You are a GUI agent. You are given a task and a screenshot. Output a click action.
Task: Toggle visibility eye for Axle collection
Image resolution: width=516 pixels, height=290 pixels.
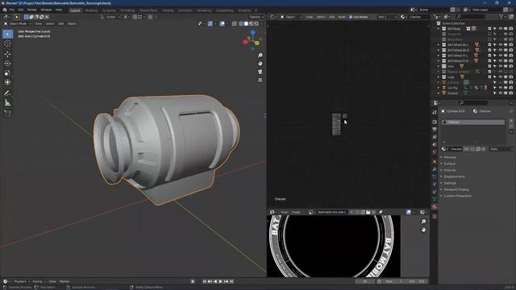coord(500,66)
